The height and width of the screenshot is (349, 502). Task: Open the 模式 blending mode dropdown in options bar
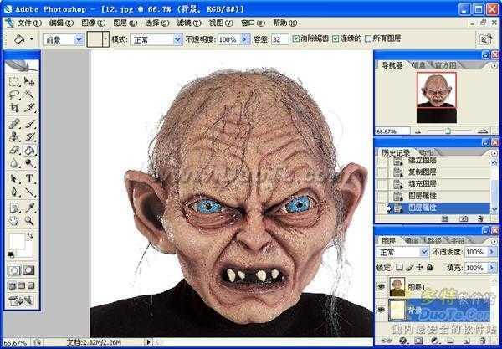point(157,39)
